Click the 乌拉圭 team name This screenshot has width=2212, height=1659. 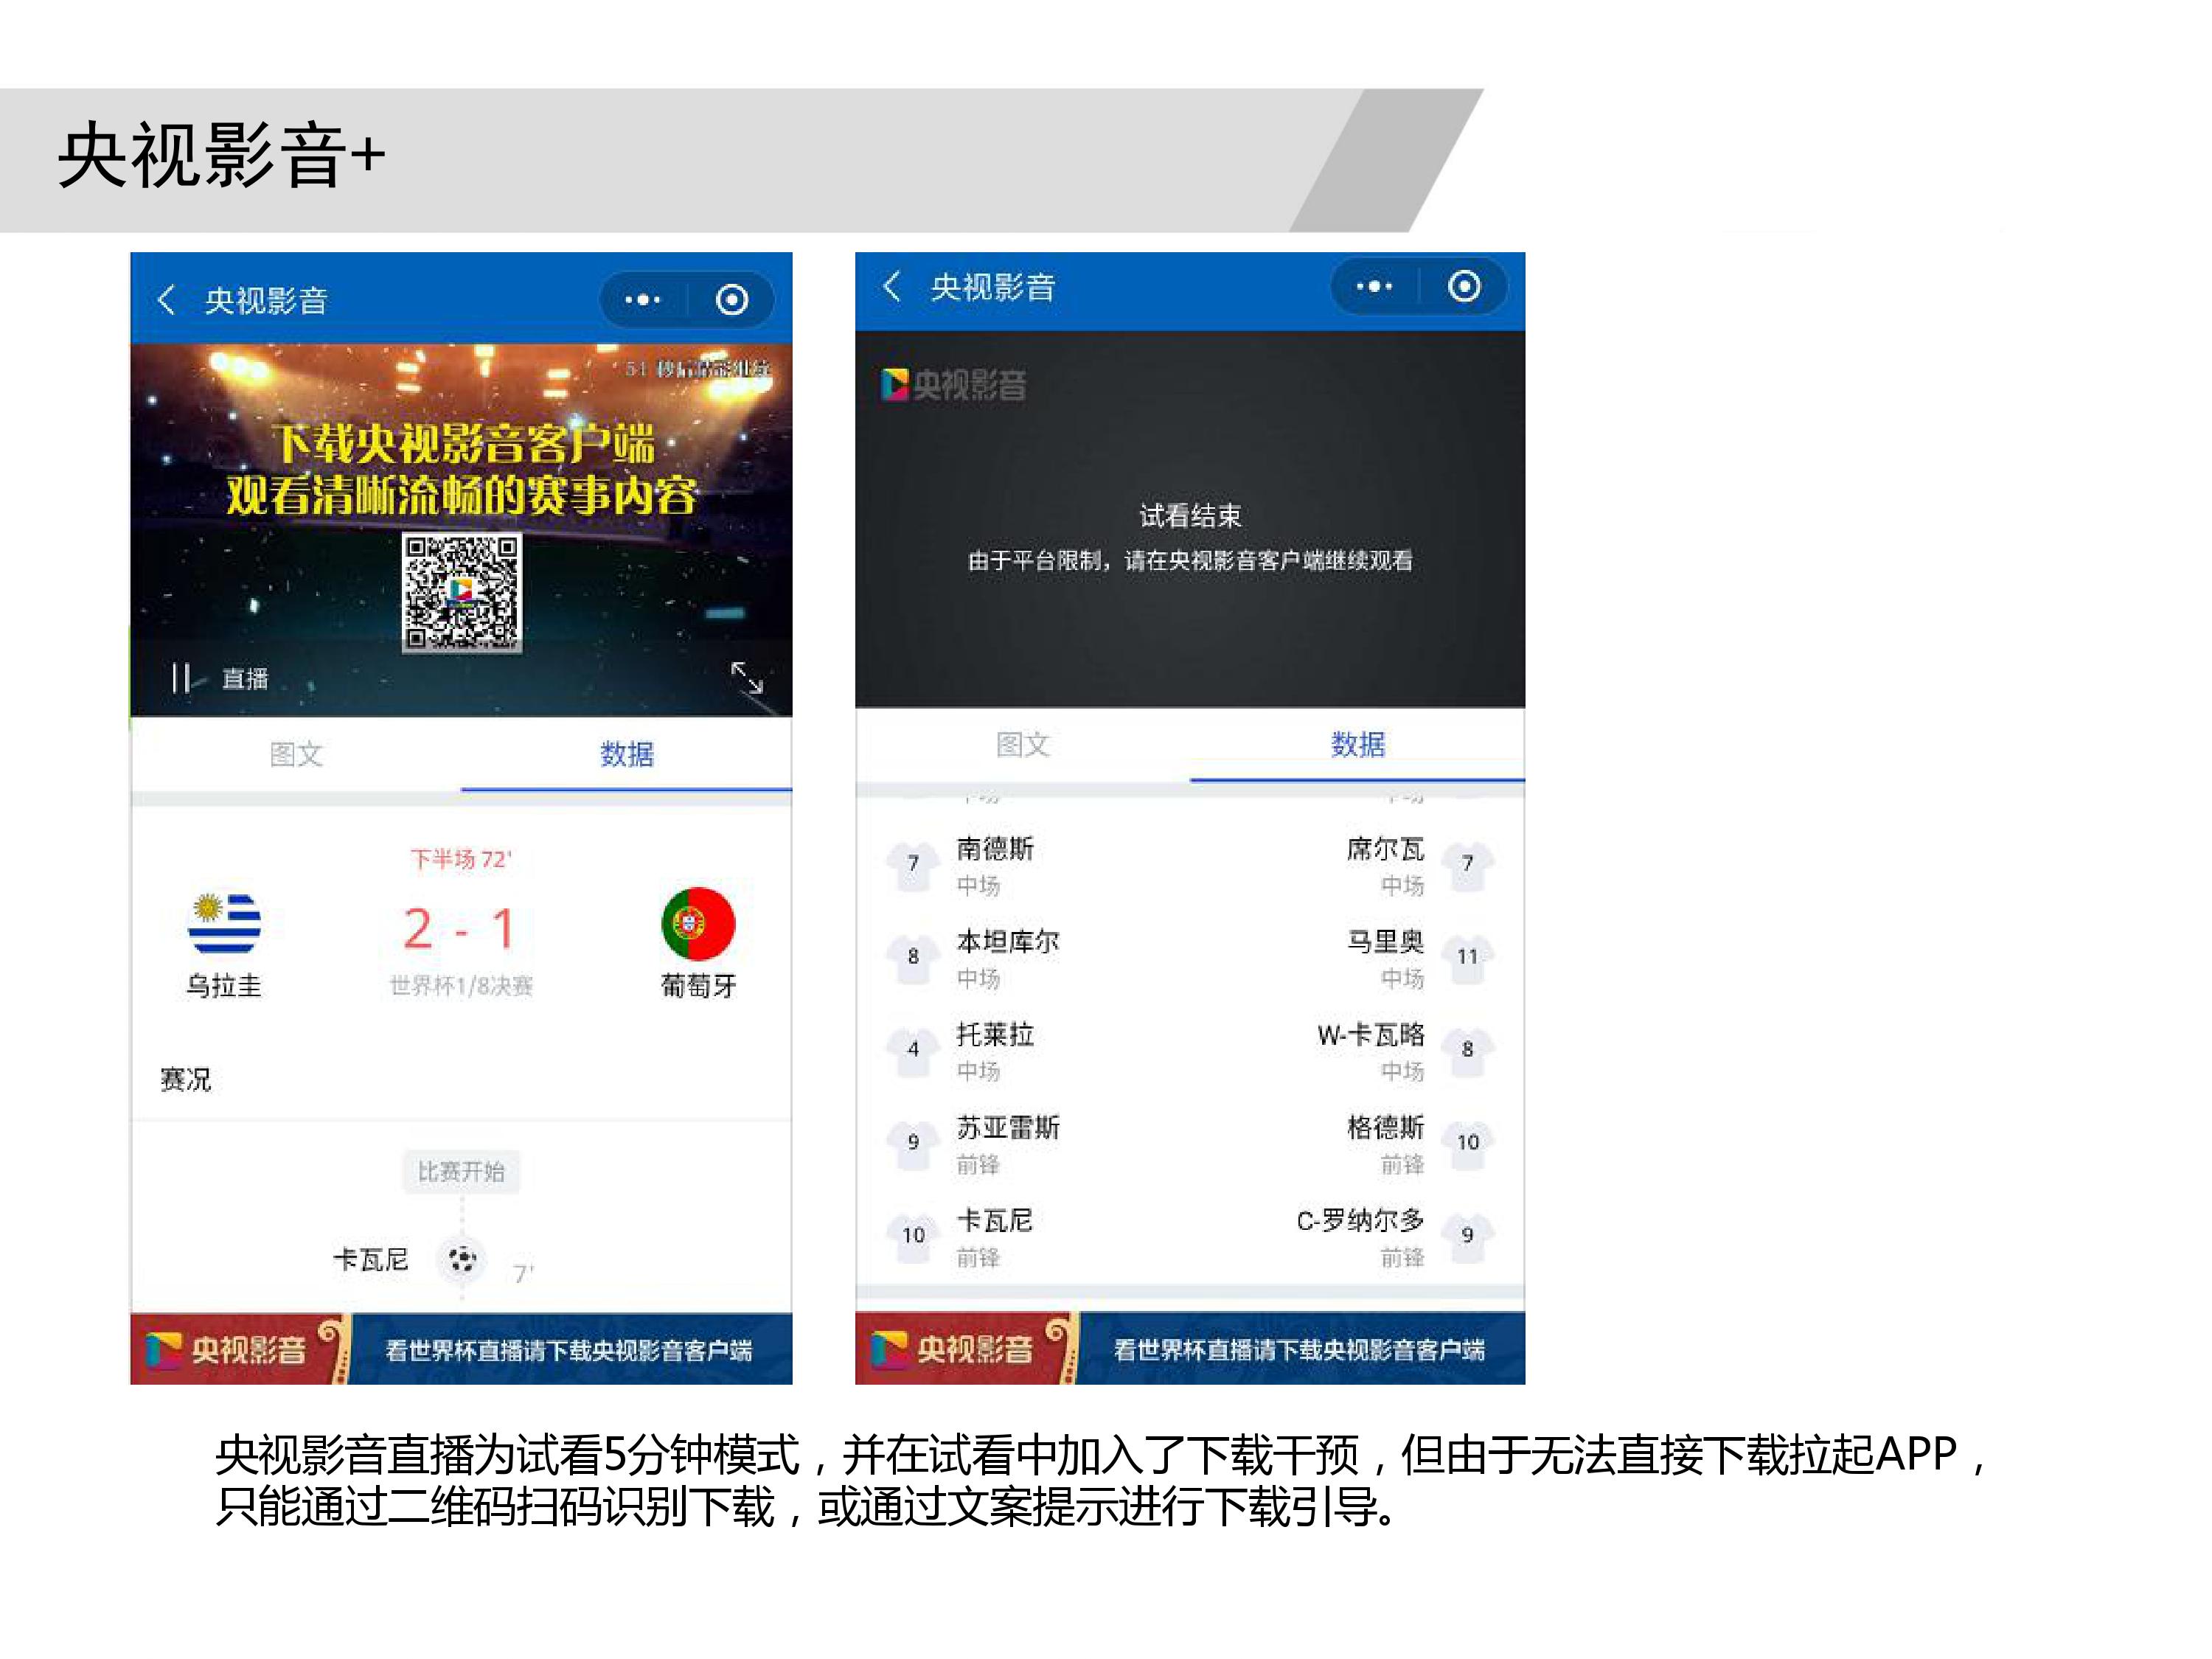[224, 986]
